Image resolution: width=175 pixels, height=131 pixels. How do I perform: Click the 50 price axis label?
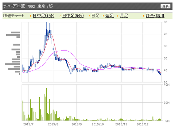coord(166,58)
